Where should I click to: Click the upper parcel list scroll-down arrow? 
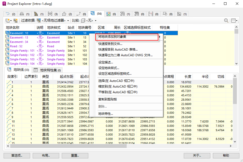tap(236, 63)
